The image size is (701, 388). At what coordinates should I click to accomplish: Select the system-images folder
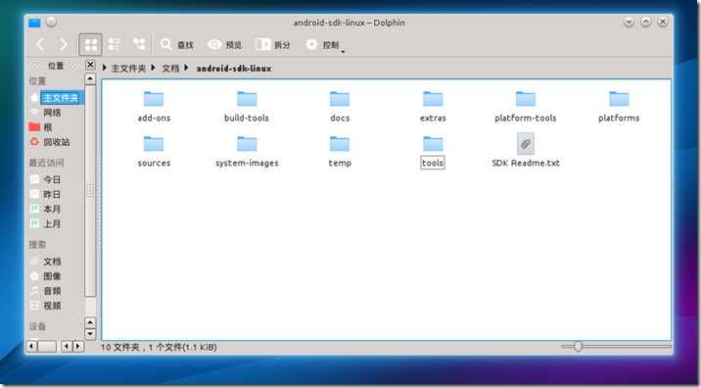[x=247, y=151]
